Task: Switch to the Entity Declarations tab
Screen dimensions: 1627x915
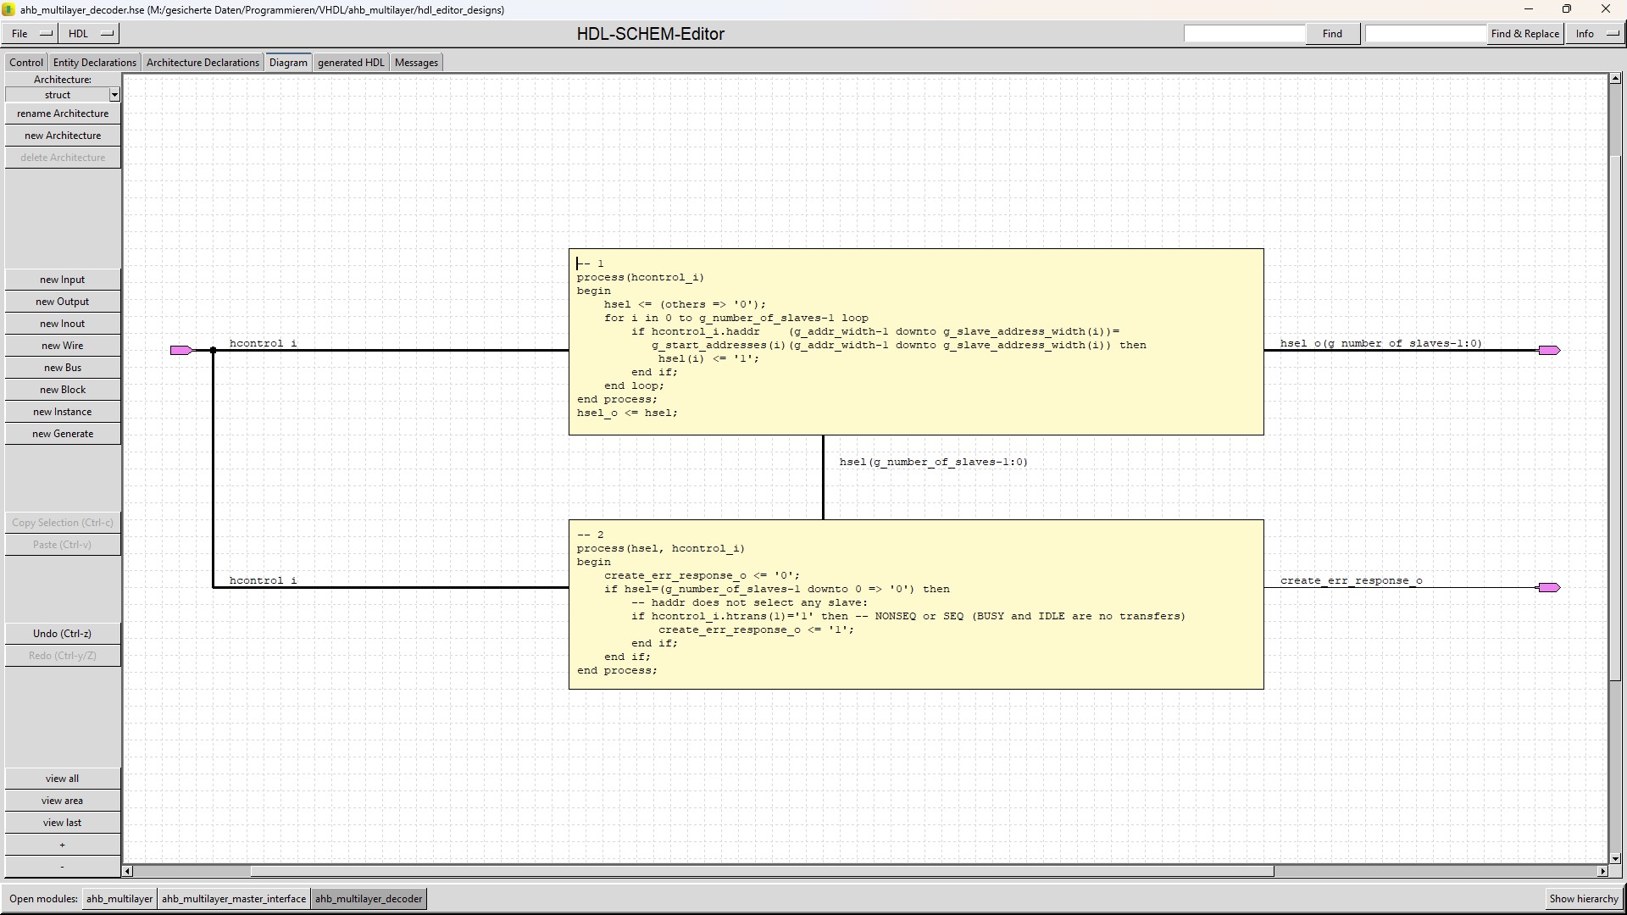Action: coord(94,63)
